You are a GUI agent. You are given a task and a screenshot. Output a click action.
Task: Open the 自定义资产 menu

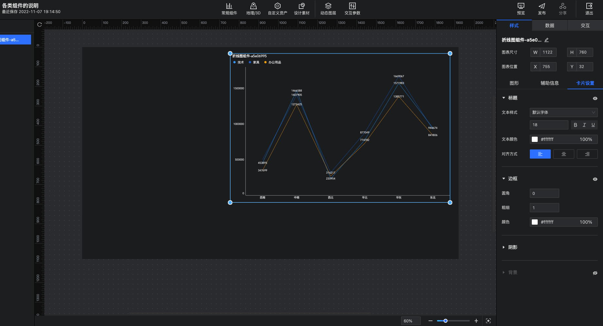coord(278,9)
